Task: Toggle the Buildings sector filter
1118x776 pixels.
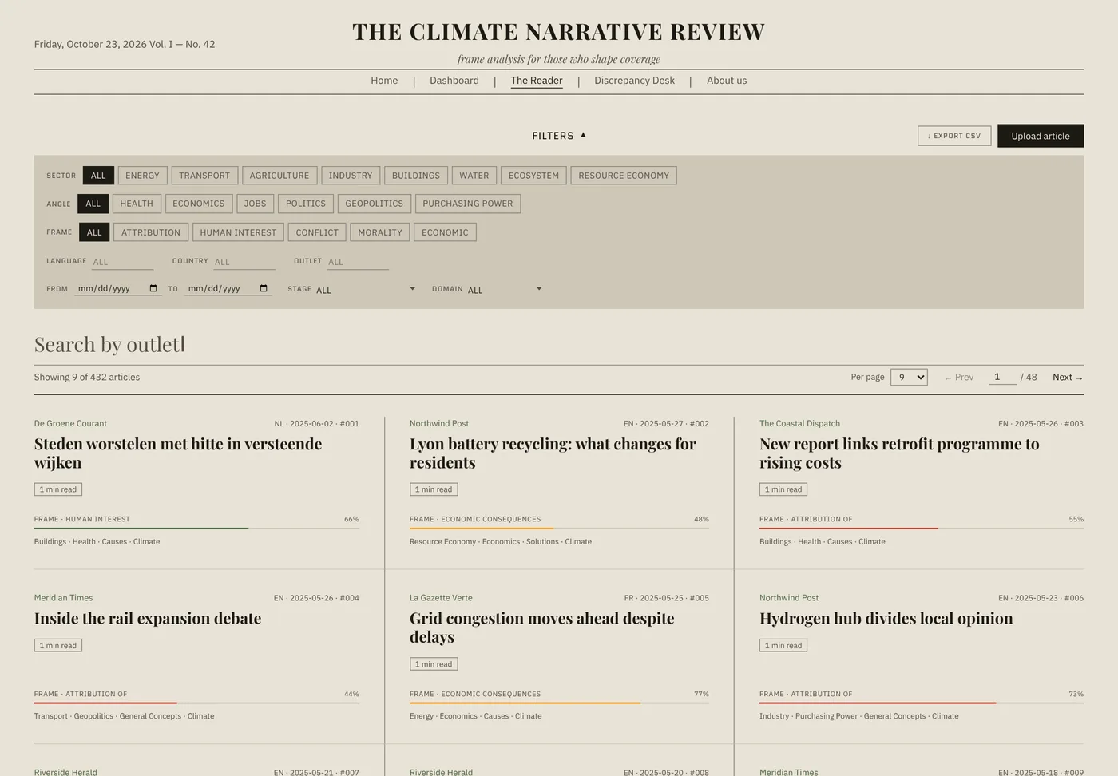Action: click(416, 176)
